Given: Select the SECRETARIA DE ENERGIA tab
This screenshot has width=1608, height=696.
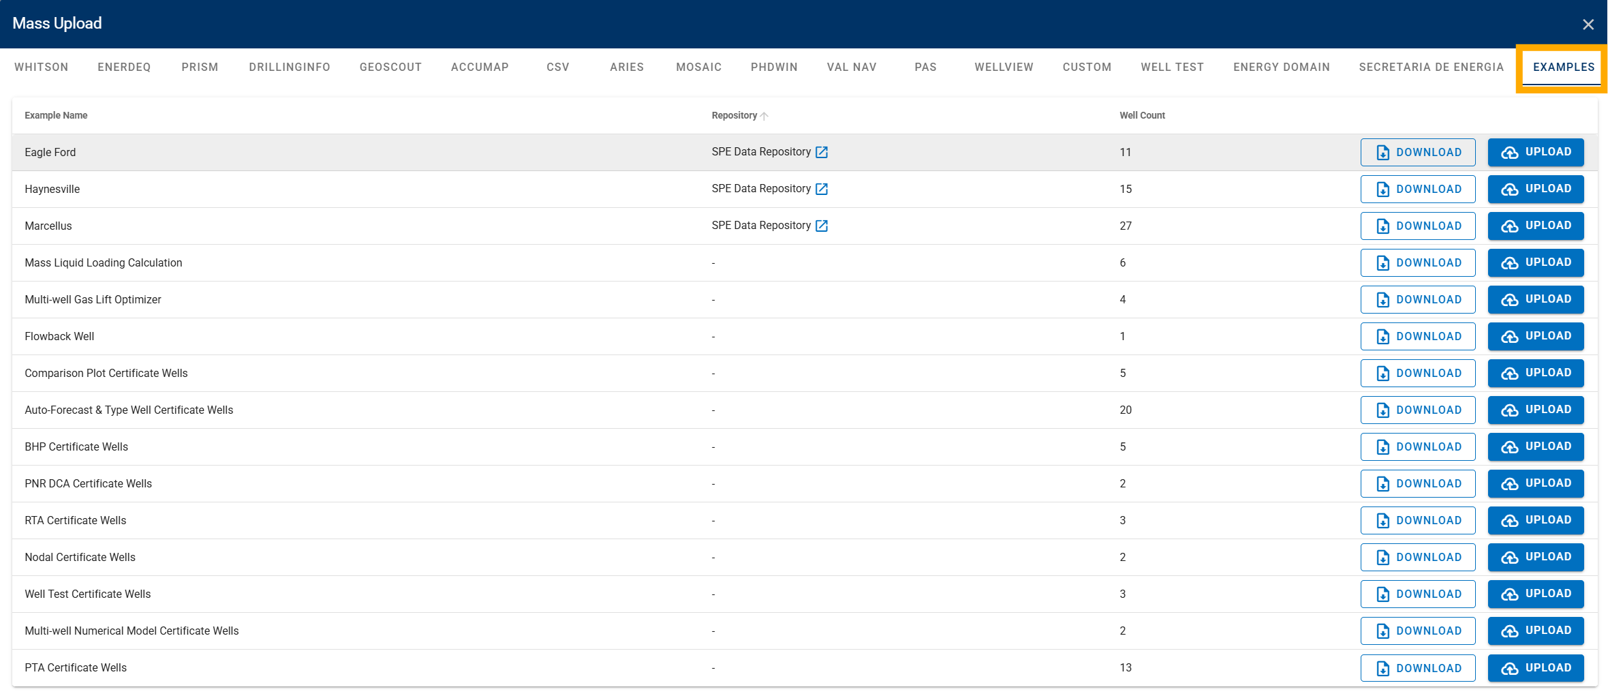Looking at the screenshot, I should click(x=1431, y=67).
